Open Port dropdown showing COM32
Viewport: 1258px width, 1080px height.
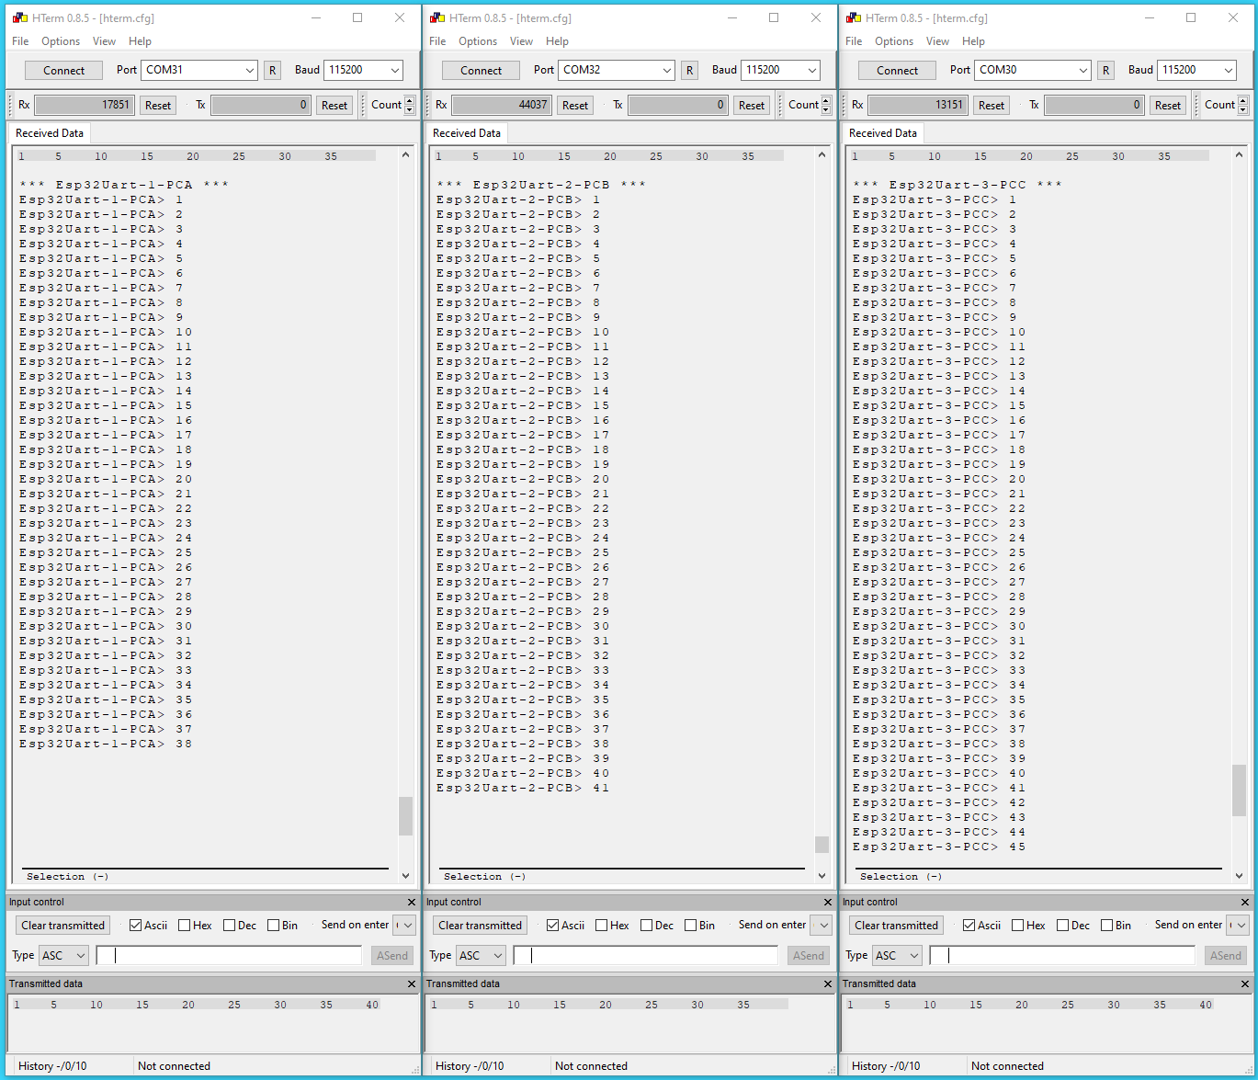pos(617,70)
